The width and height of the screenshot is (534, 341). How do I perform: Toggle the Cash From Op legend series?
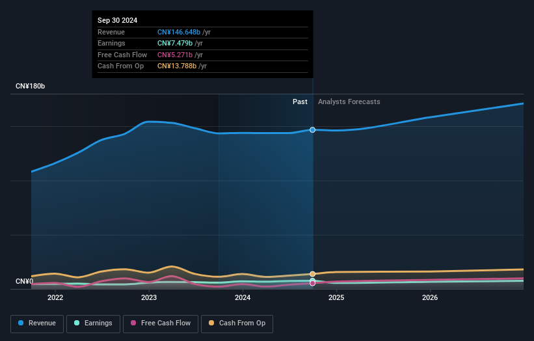click(237, 323)
